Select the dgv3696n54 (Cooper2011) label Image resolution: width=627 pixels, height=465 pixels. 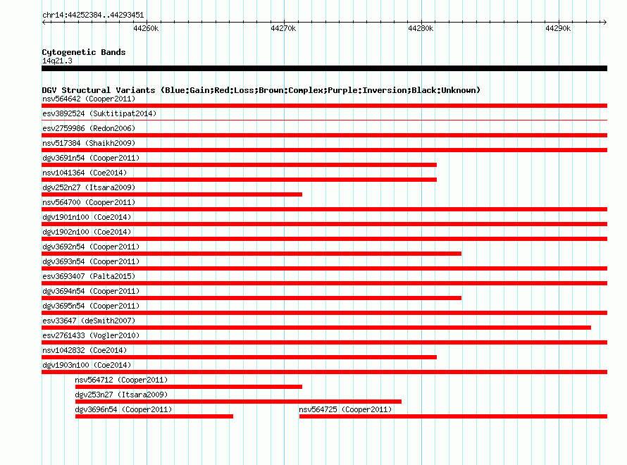point(123,409)
